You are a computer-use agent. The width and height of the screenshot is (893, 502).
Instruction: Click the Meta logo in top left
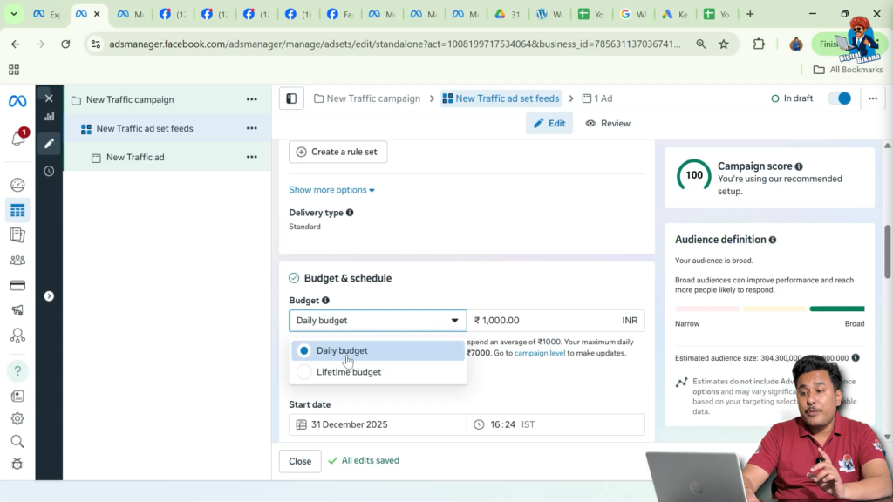[x=17, y=100]
